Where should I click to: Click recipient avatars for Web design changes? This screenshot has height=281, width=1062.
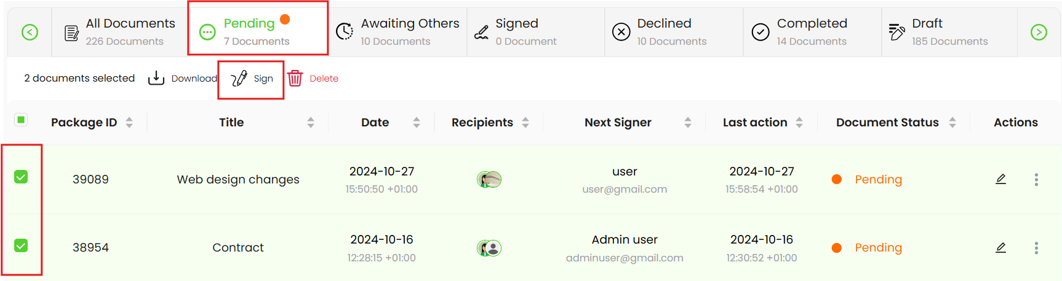pyautogui.click(x=489, y=179)
